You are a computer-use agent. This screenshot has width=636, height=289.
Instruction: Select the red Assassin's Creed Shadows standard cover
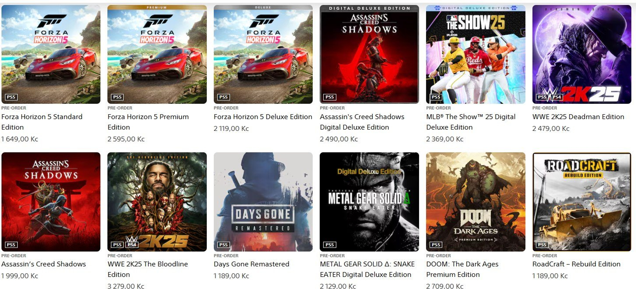click(51, 202)
